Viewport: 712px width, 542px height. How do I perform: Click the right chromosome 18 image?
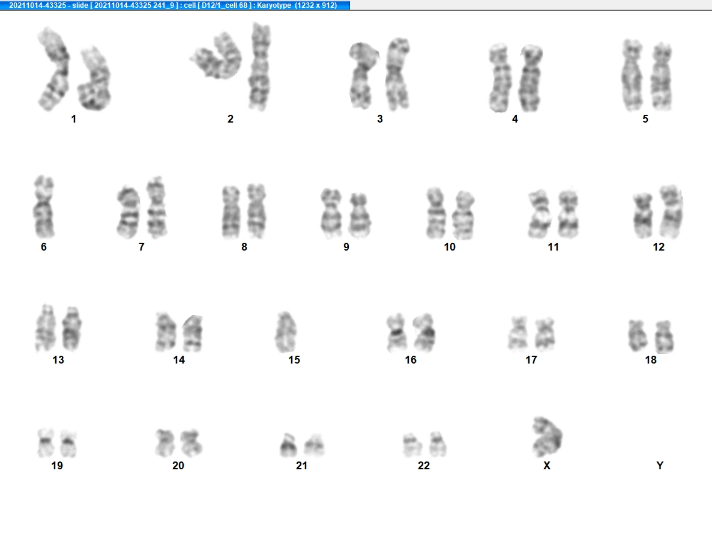coord(664,336)
